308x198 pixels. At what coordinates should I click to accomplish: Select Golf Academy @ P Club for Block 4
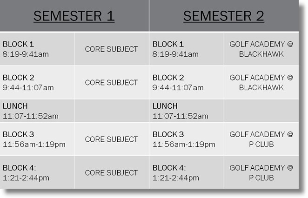pyautogui.click(x=261, y=172)
